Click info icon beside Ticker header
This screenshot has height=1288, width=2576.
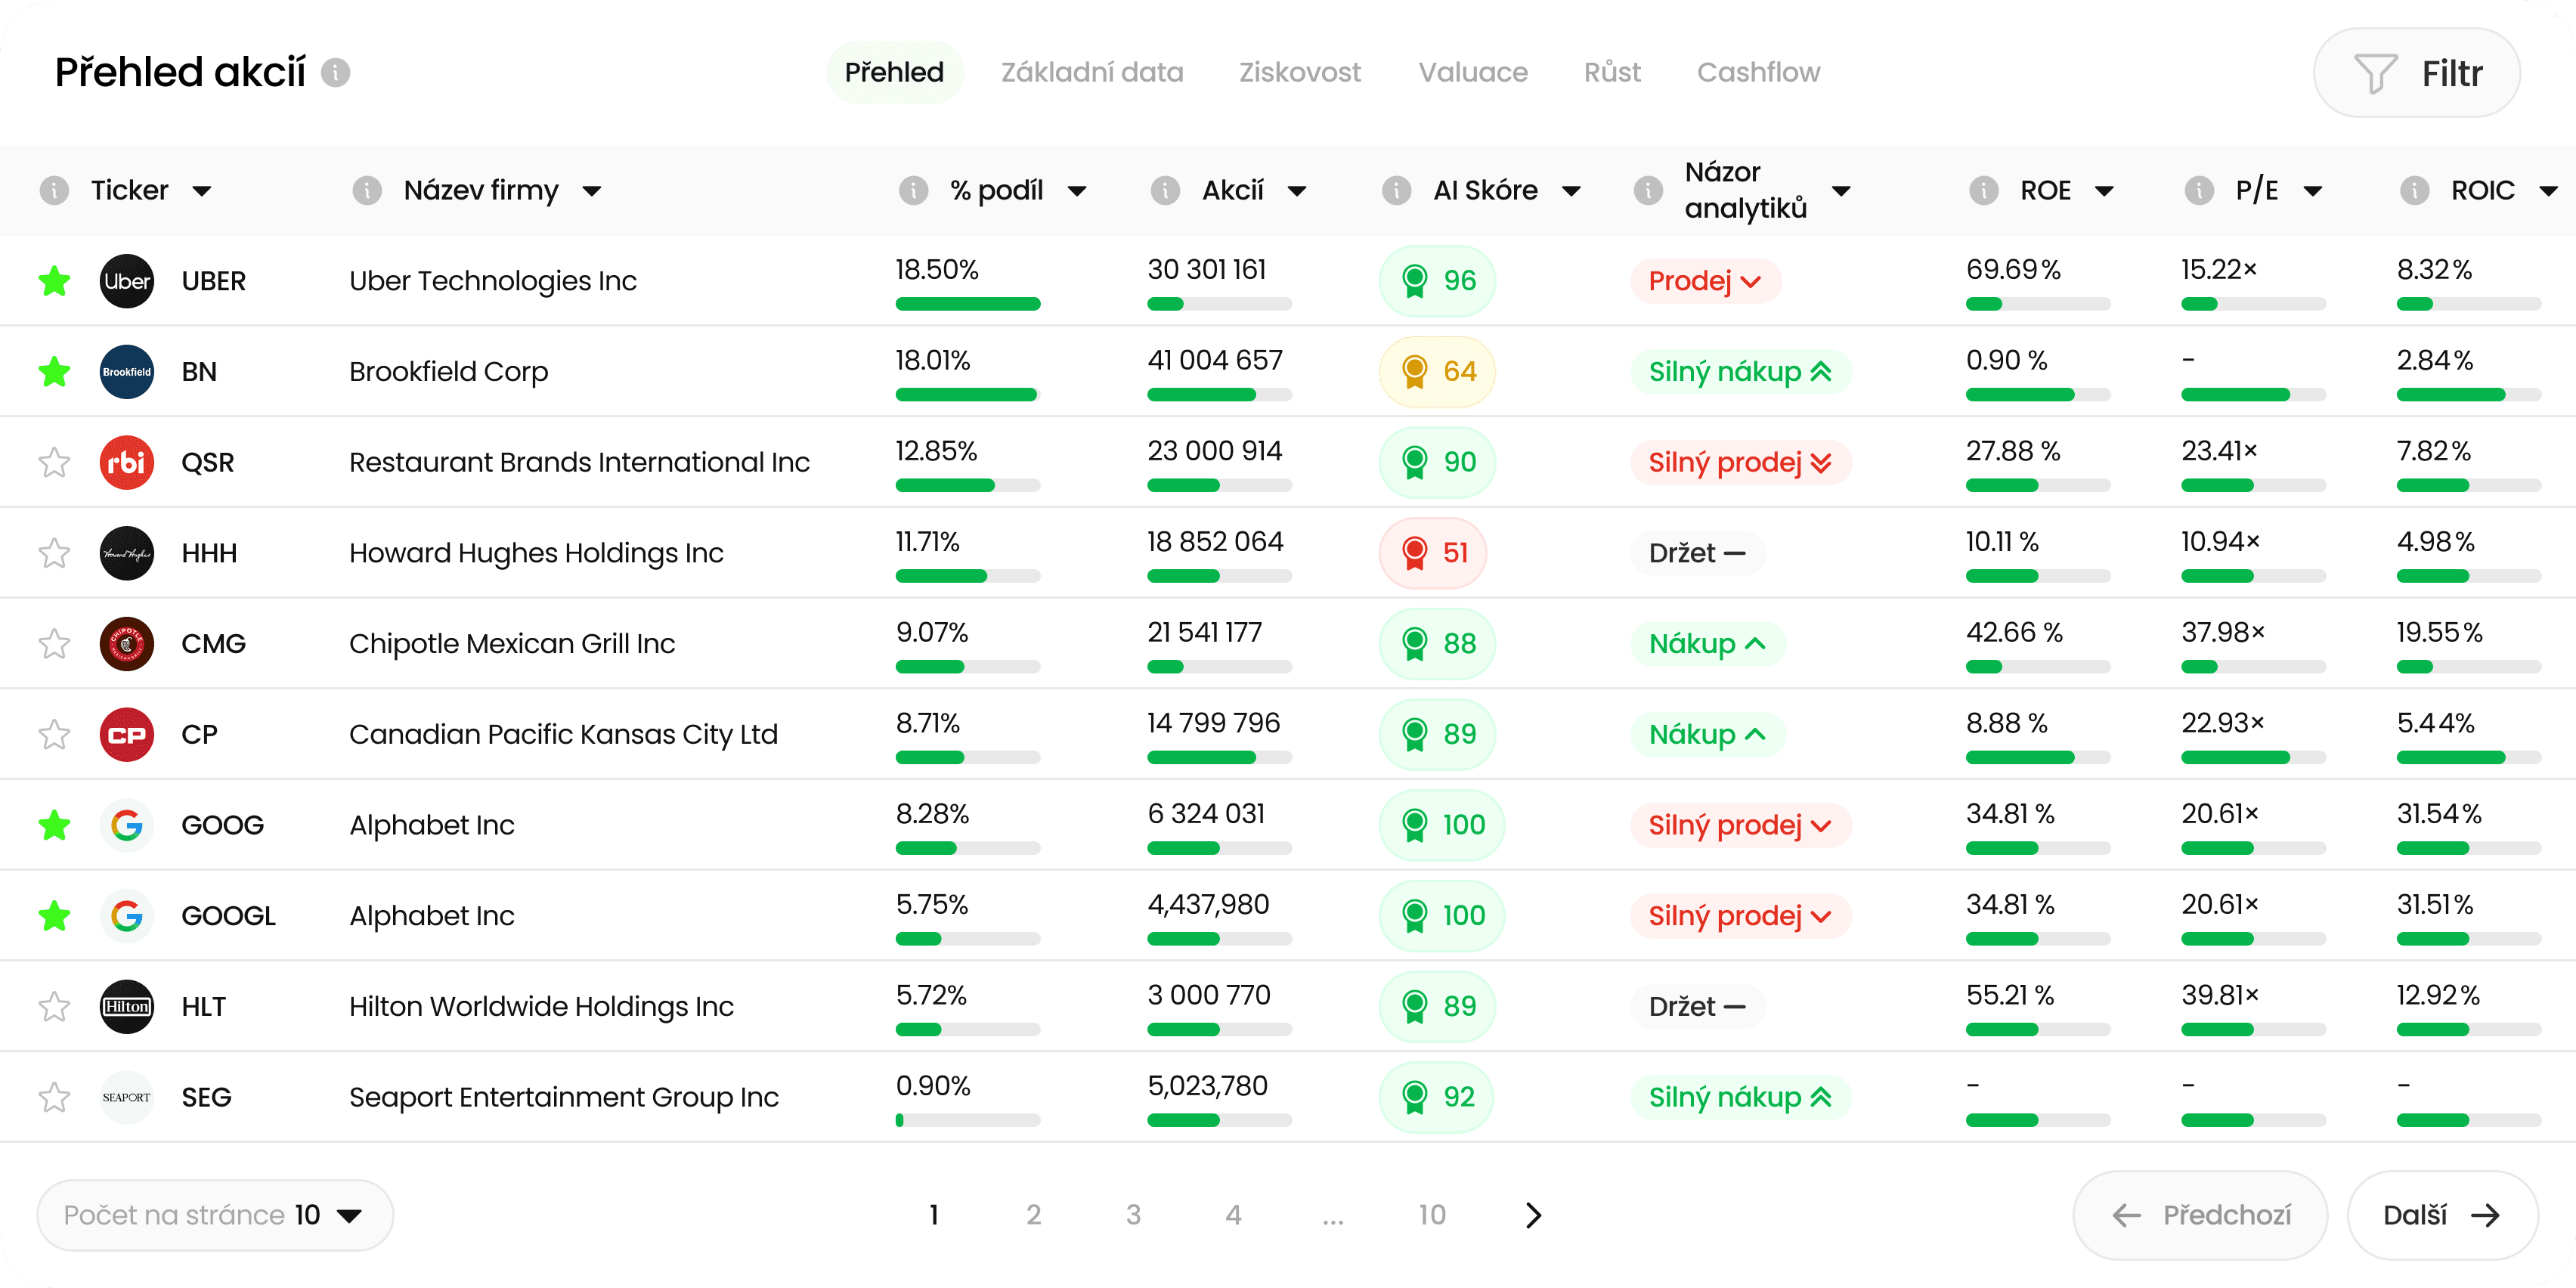point(54,190)
